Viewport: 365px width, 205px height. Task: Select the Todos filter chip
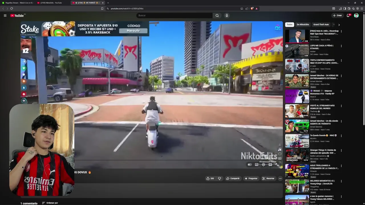click(x=289, y=24)
